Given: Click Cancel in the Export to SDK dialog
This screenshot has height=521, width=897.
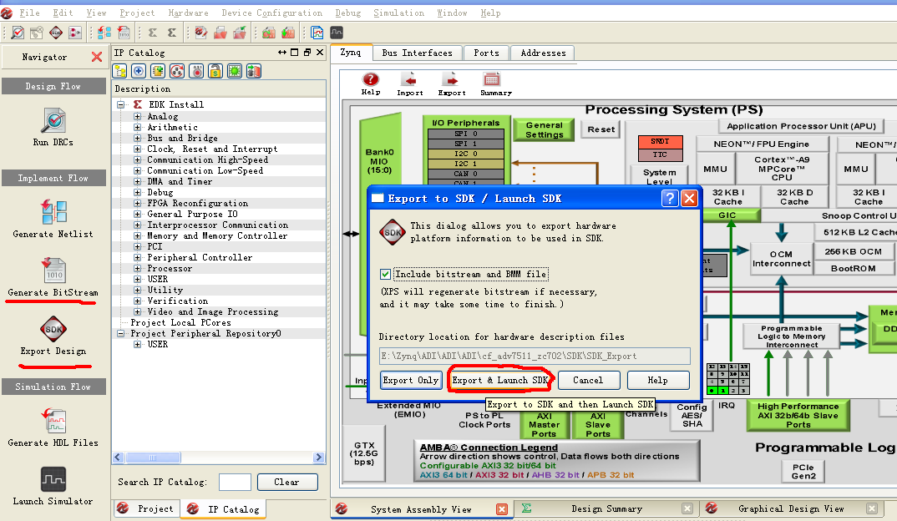Looking at the screenshot, I should (x=588, y=380).
